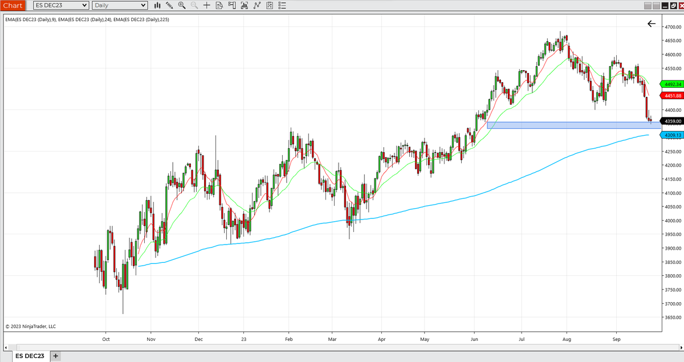Click the 4600.00 price axis label
The width and height of the screenshot is (684, 362).
673,55
